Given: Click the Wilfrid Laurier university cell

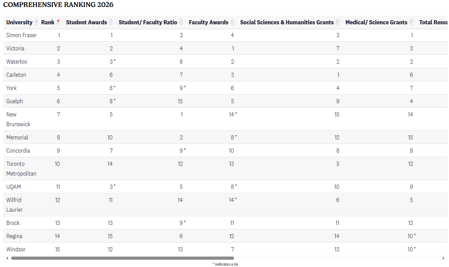Looking at the screenshot, I should coord(15,205).
